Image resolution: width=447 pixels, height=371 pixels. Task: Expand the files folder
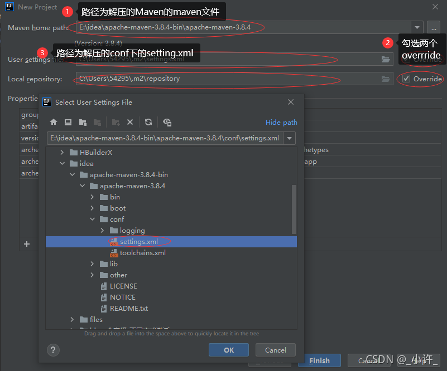pyautogui.click(x=73, y=320)
